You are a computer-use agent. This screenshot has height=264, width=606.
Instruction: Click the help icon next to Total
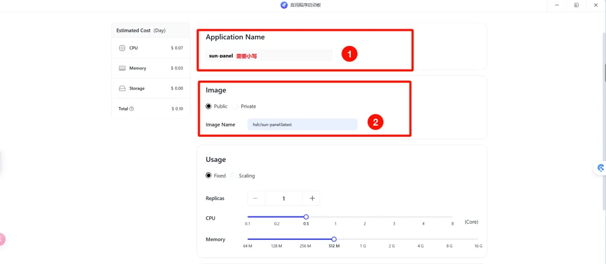click(x=132, y=109)
